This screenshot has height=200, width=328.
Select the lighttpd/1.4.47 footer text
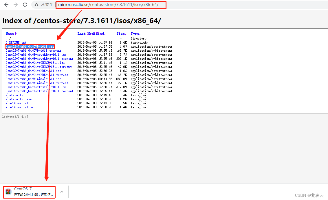[x=15, y=117]
